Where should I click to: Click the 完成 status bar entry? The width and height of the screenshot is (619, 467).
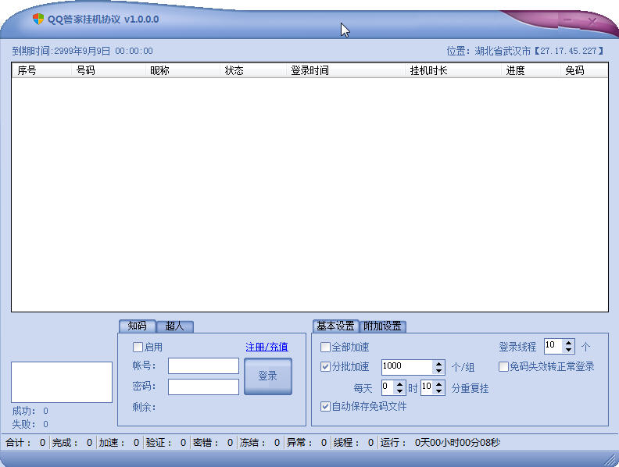(73, 443)
